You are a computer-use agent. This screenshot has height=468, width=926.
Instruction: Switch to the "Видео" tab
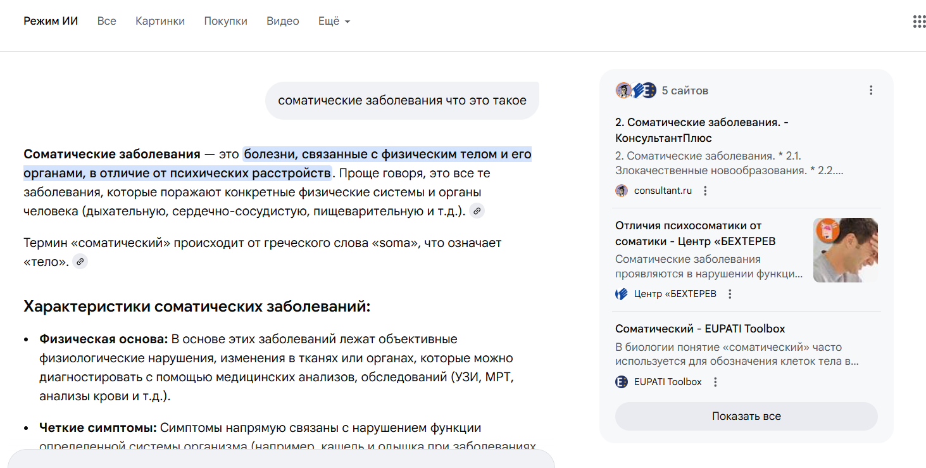point(282,21)
